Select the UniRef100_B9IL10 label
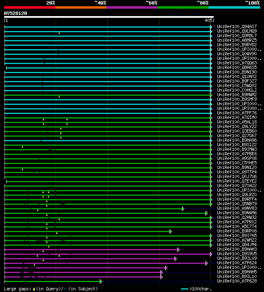This screenshot has width=264, height=292. 237,276
